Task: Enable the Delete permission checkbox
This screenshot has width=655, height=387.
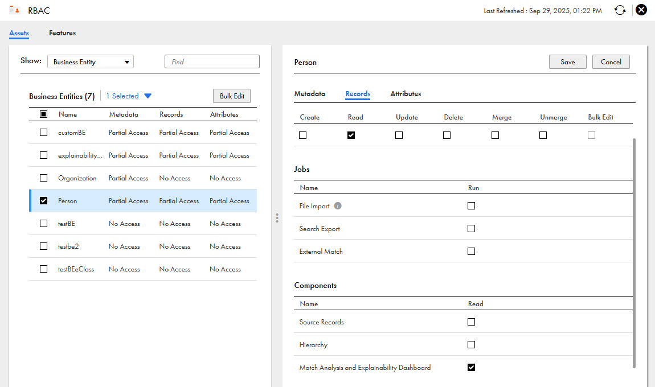Action: 447,135
